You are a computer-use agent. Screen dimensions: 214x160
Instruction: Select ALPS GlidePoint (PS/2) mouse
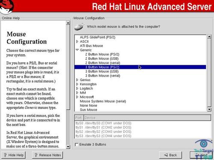pyautogui.click(x=98, y=37)
